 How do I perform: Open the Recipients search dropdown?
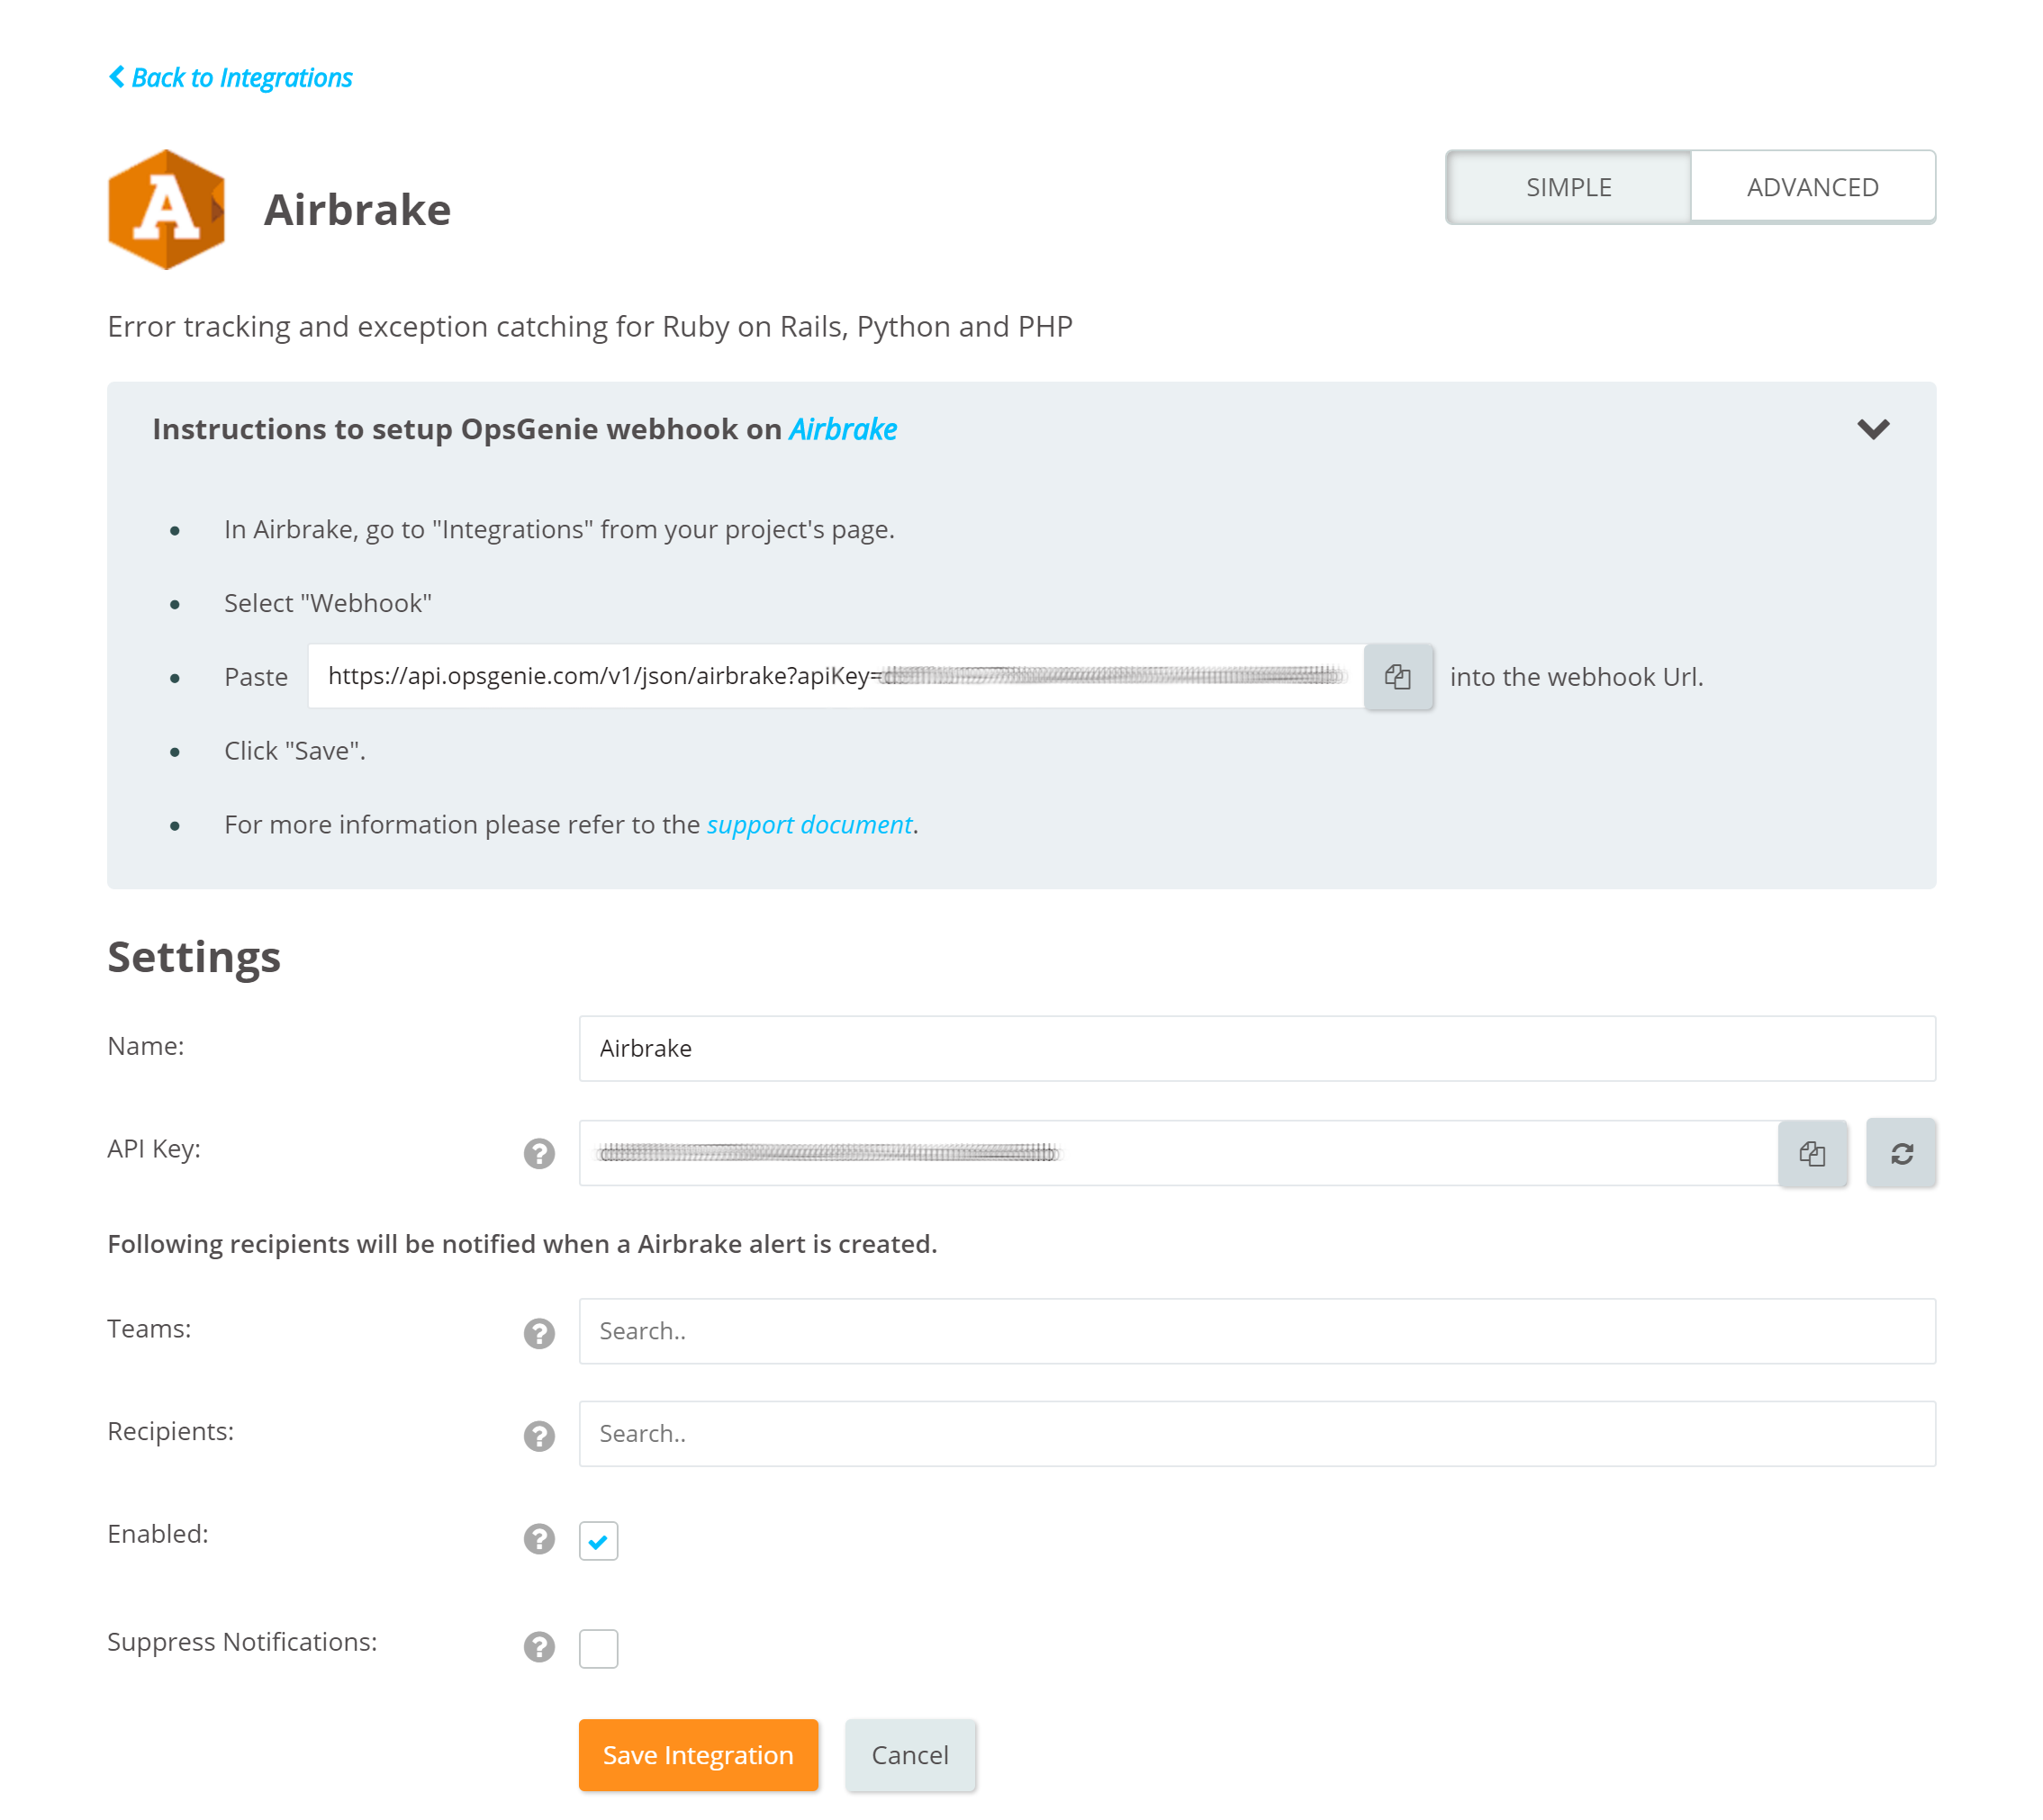(x=1256, y=1434)
